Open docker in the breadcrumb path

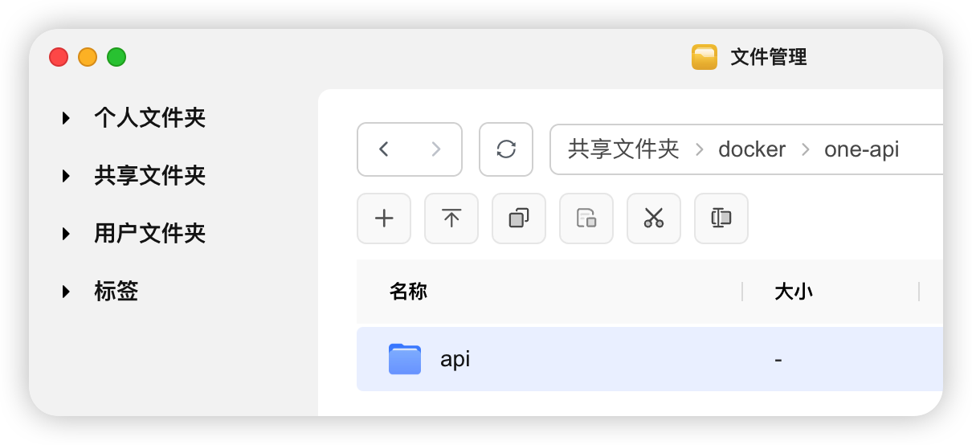click(x=752, y=149)
